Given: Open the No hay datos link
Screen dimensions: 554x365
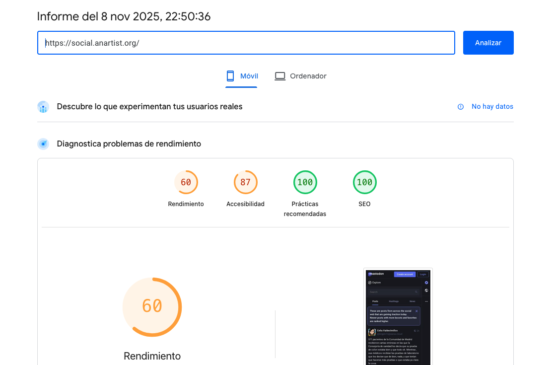Looking at the screenshot, I should (x=492, y=107).
